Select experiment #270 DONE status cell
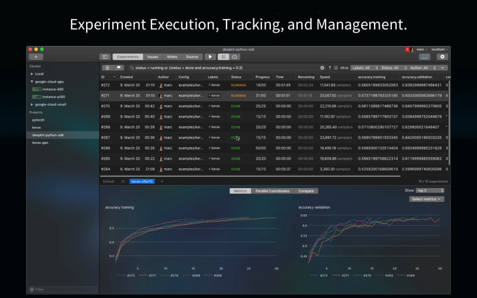The image size is (477, 298). tap(236, 106)
